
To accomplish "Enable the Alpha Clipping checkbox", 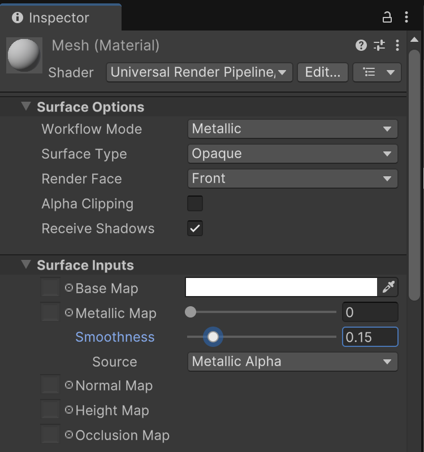I will (195, 203).
